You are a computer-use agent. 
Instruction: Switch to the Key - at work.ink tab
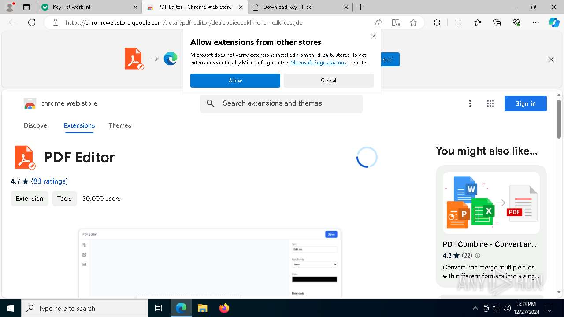89,7
